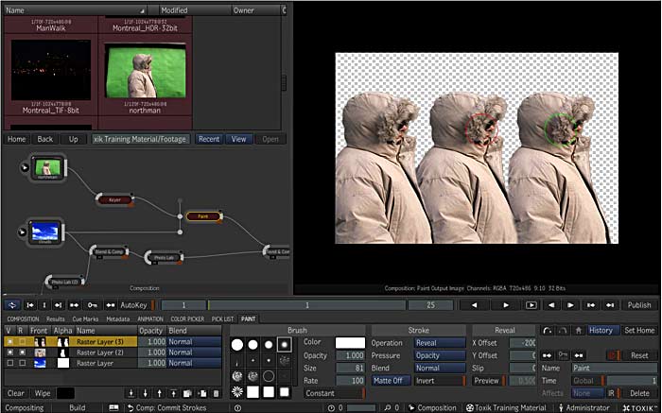Click the set keyframe key icon
Image resolution: width=662 pixels, height=413 pixels.
point(92,305)
